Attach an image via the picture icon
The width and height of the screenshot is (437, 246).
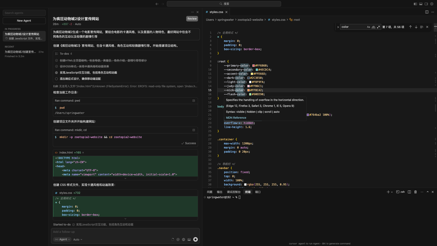189,240
